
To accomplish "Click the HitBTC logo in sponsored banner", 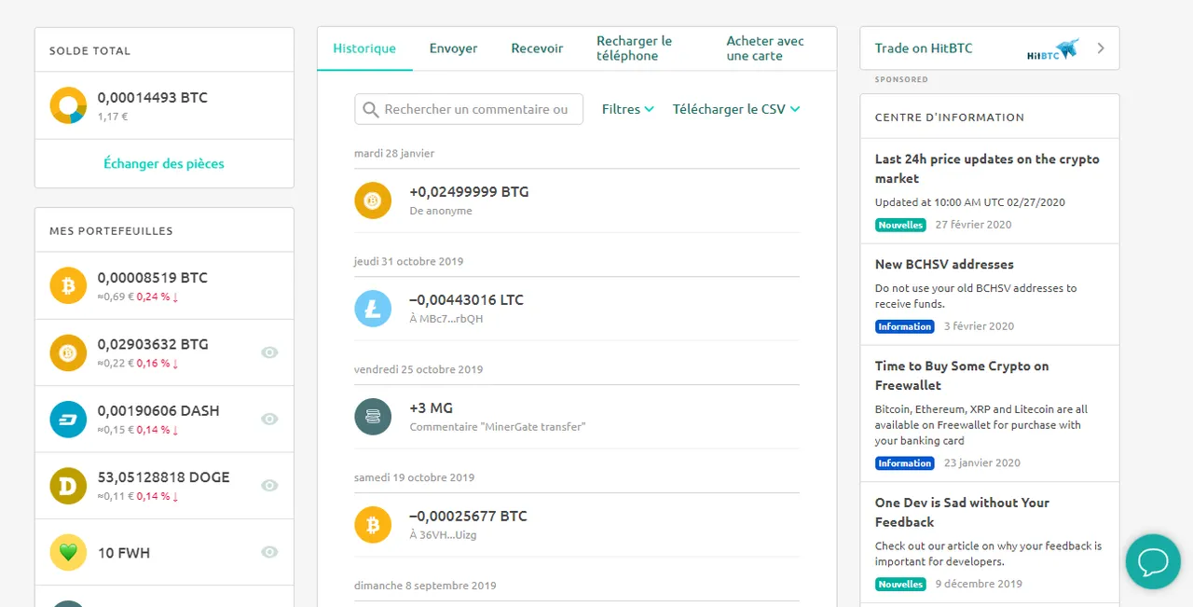I will pos(1052,49).
